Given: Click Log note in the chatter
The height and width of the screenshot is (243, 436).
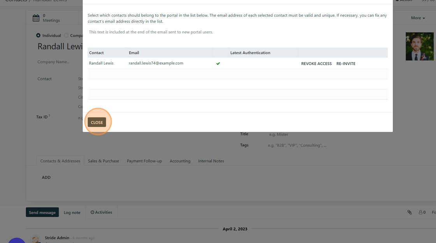Looking at the screenshot, I should 72,212.
